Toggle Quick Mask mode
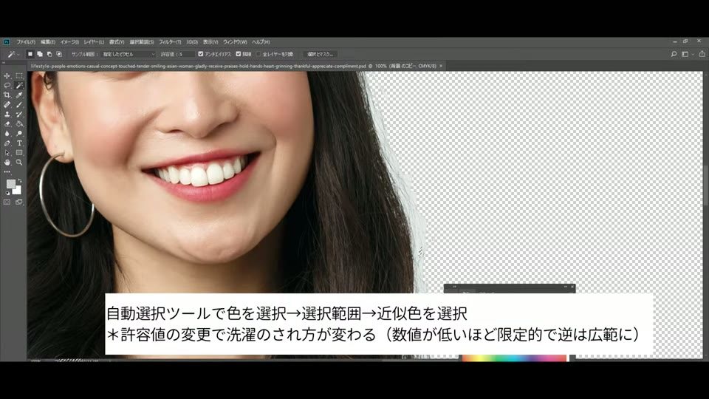 [7, 202]
